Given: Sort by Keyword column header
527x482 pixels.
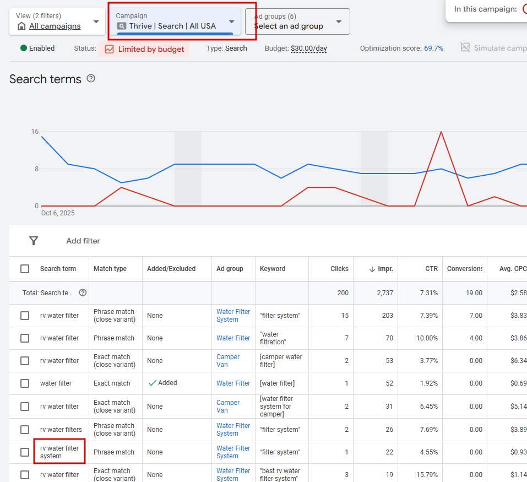Looking at the screenshot, I should pyautogui.click(x=272, y=269).
